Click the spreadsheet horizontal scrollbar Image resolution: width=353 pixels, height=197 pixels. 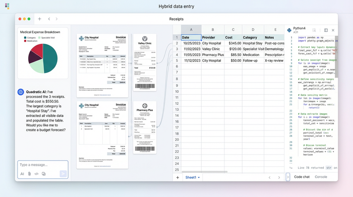point(204,172)
